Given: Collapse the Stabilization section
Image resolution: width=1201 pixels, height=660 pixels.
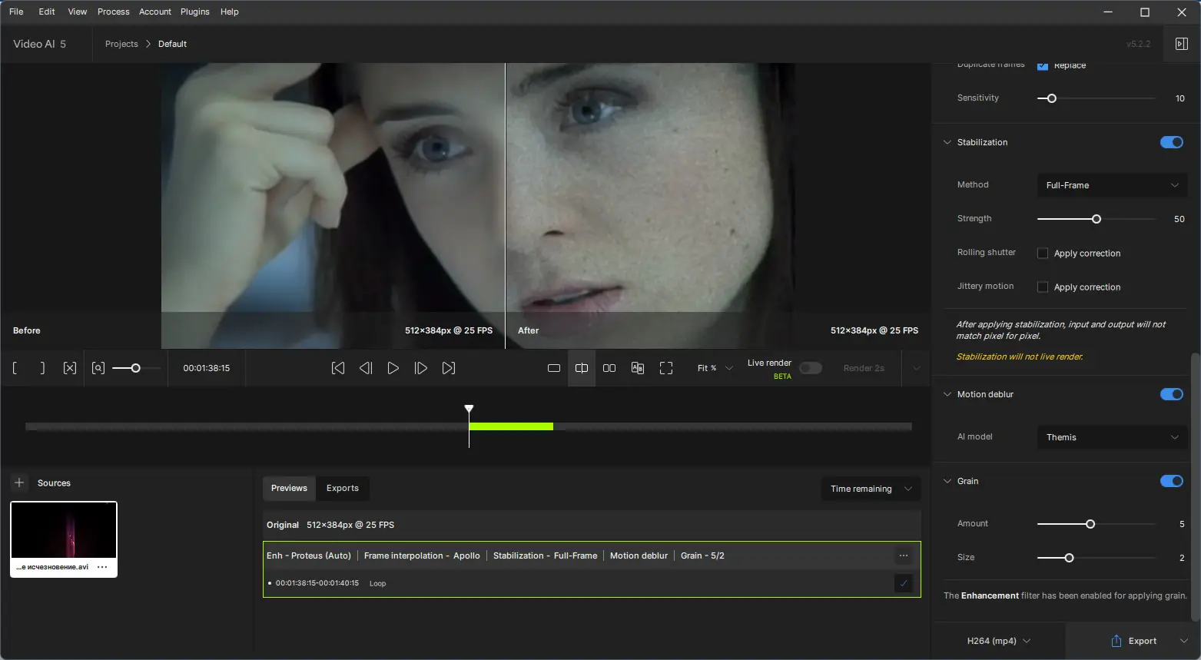Looking at the screenshot, I should point(947,142).
